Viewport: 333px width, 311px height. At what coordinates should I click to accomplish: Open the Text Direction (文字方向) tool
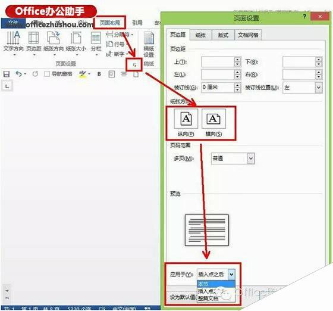(13, 43)
